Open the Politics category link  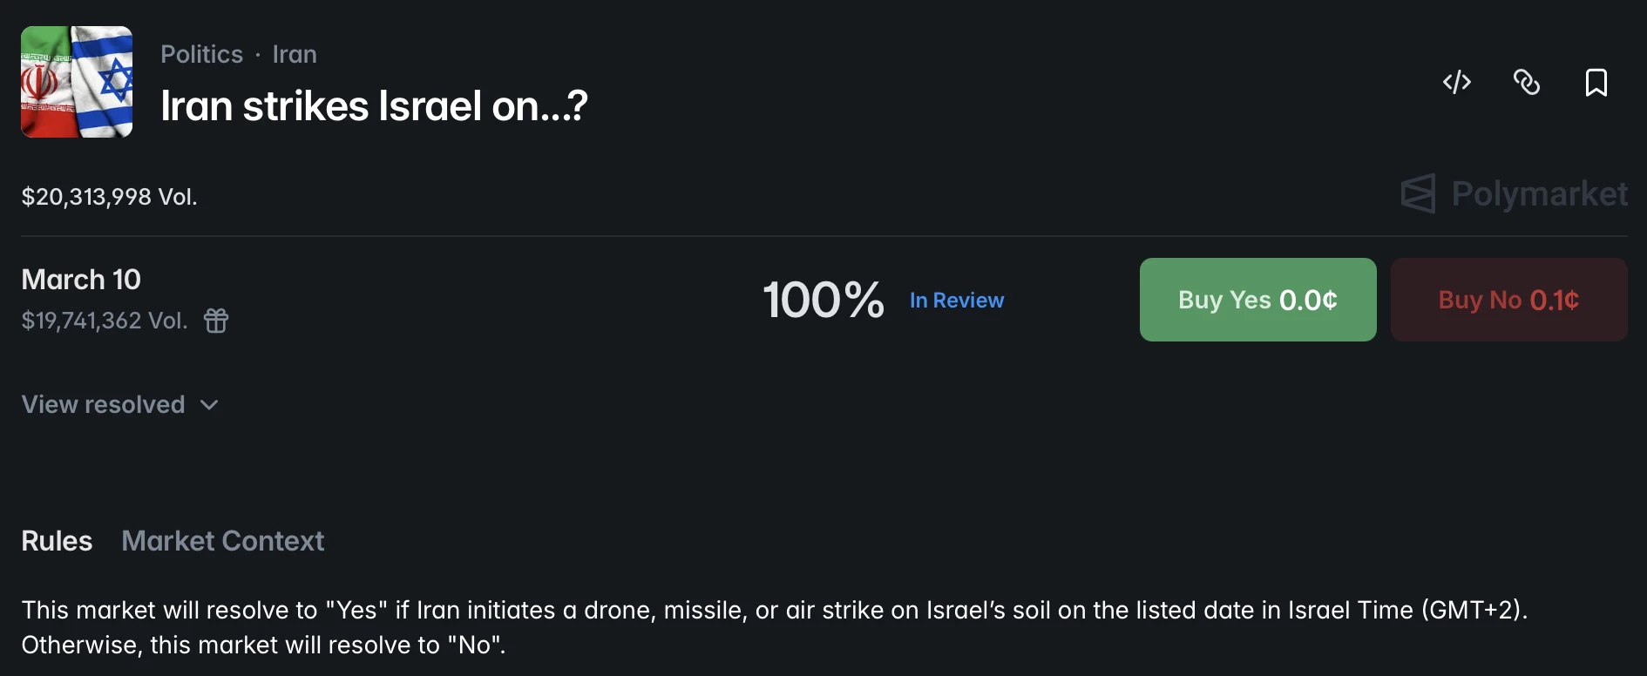[x=201, y=54]
